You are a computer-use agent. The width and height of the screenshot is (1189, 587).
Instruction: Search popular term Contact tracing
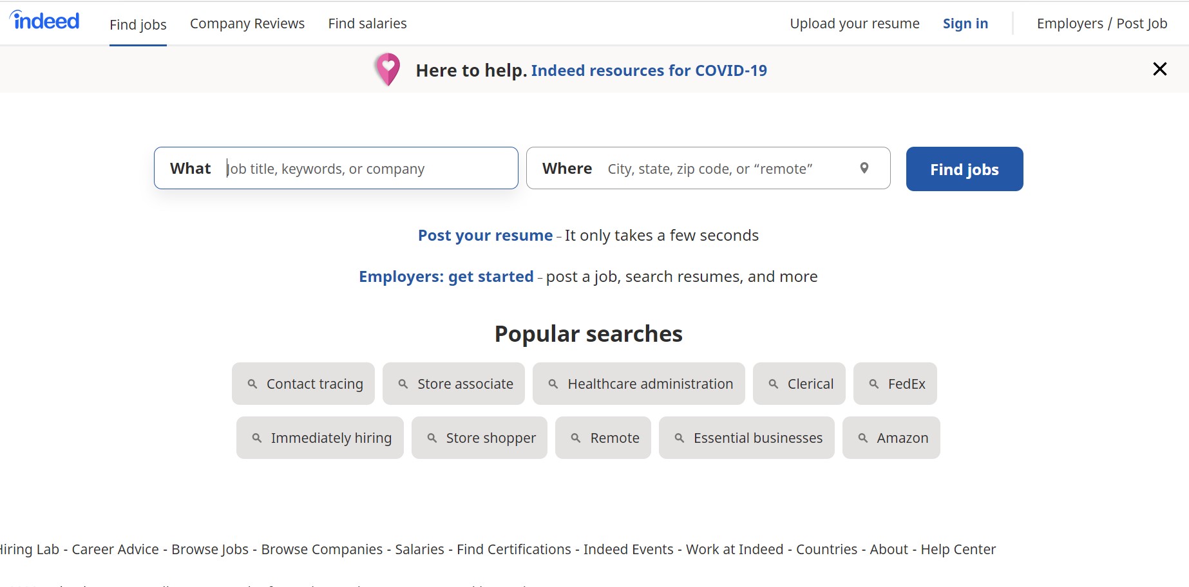[303, 384]
